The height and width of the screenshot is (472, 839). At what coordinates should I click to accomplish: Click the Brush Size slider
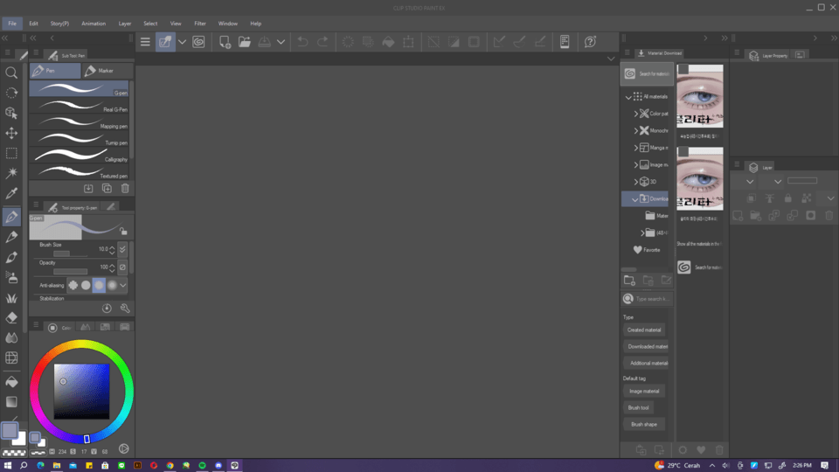pyautogui.click(x=70, y=253)
